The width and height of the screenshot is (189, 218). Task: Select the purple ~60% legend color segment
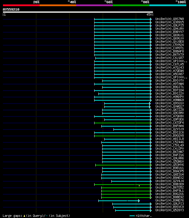[x=94, y=5]
